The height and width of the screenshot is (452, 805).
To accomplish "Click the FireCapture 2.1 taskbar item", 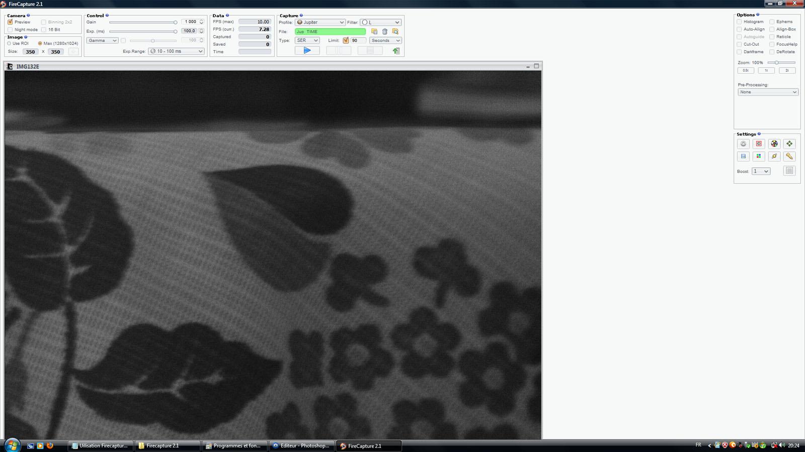I will (x=369, y=445).
